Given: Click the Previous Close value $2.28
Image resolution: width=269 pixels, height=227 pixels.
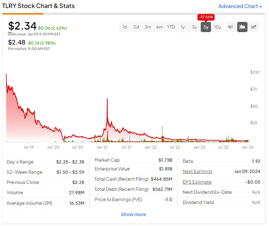Looking at the screenshot, I should [x=78, y=182].
